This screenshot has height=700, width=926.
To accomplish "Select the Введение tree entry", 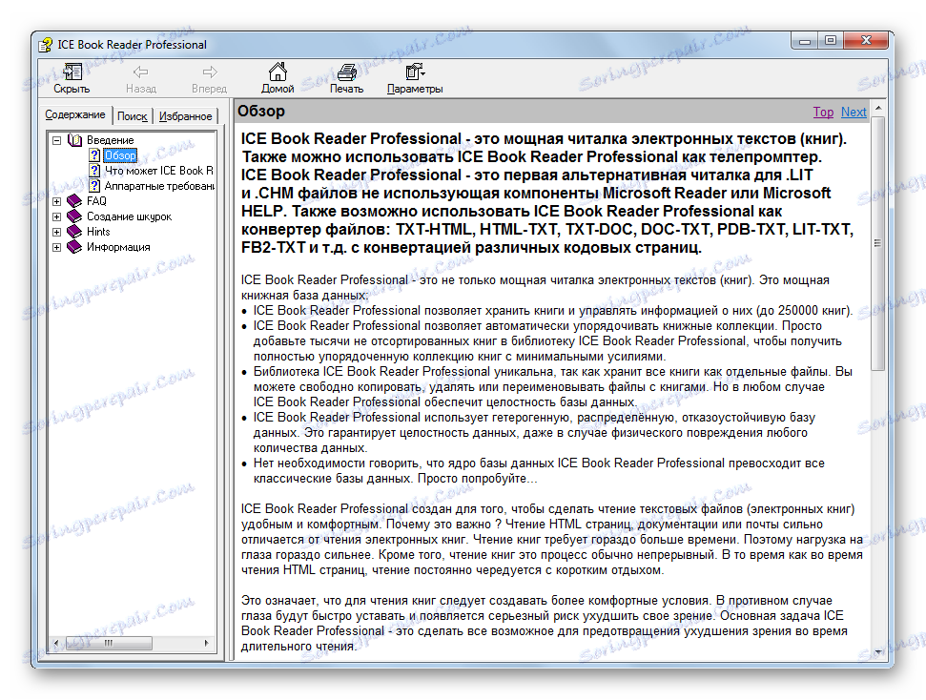I will (x=111, y=140).
